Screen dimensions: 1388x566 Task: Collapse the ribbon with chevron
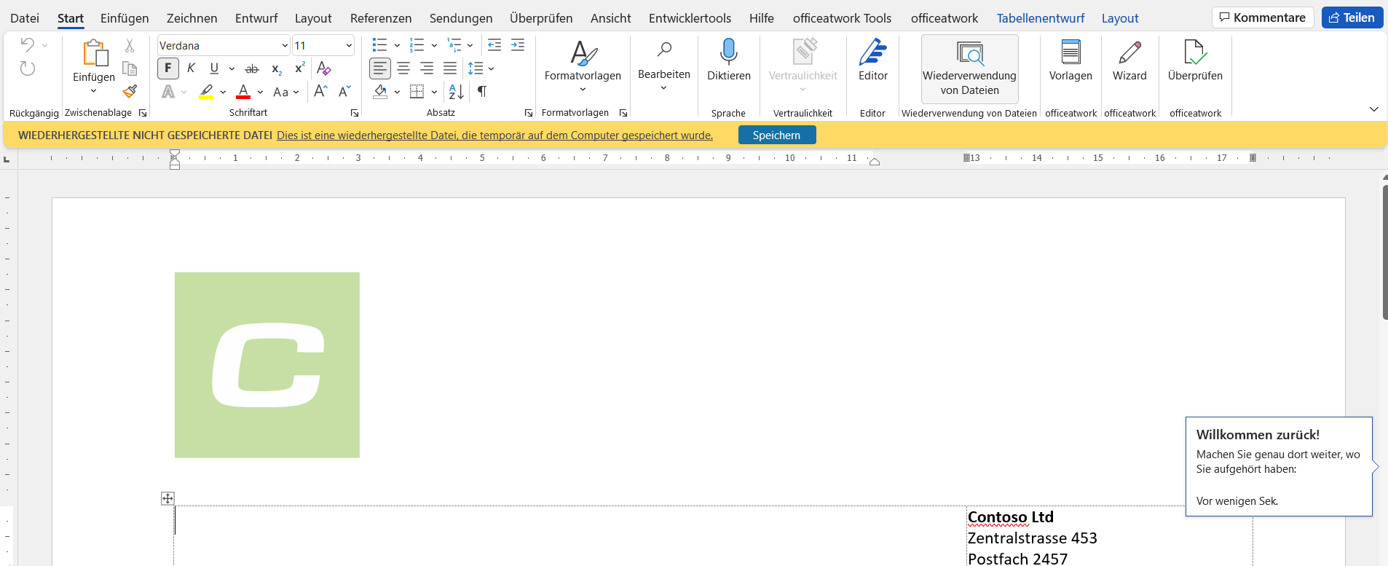coord(1373,109)
